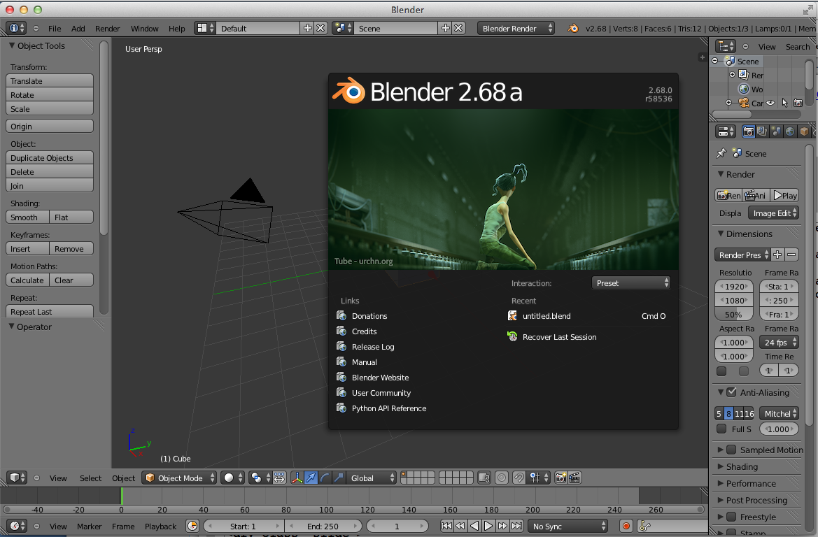Collapse the Scene tree in outliner
Image resolution: width=818 pixels, height=537 pixels.
coord(714,61)
